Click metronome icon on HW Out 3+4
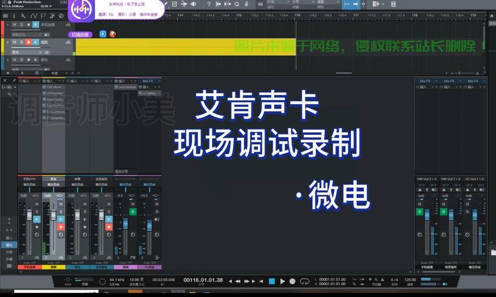Viewport: 496px width, 297px height. [420, 190]
